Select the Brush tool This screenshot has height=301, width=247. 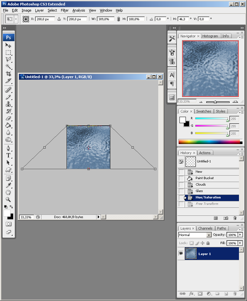[8, 97]
